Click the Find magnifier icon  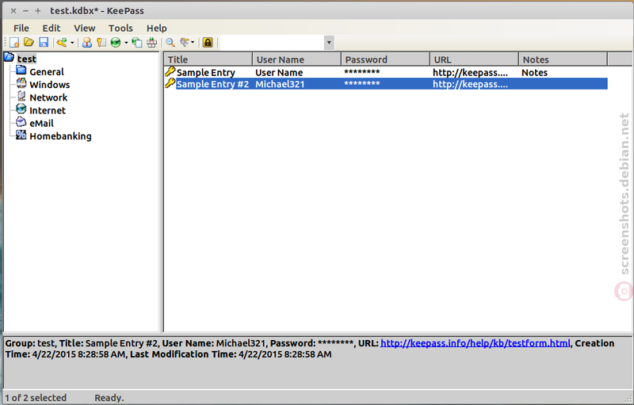point(170,43)
